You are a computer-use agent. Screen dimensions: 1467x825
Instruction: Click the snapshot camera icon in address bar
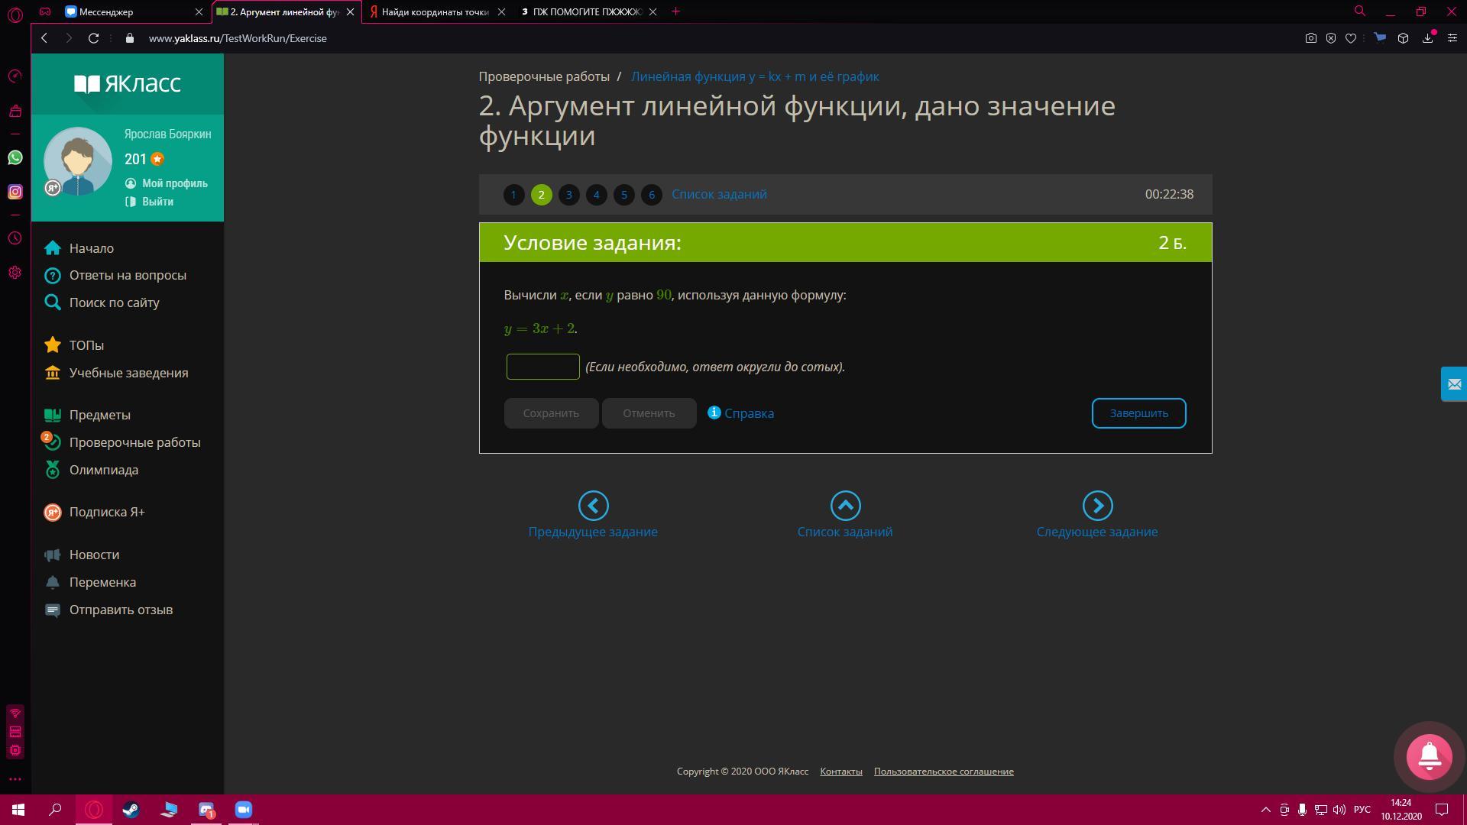pyautogui.click(x=1310, y=38)
